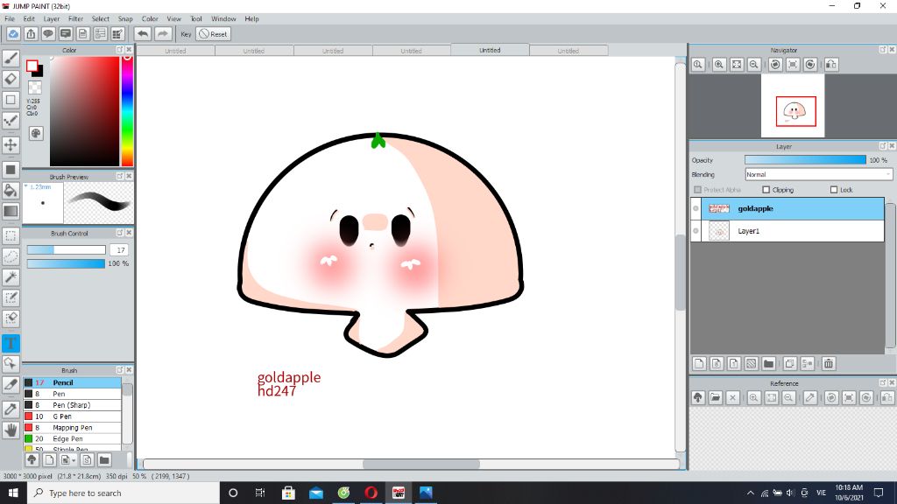Select the Brush tool in left toolbar
Viewport: 897px width, 504px height.
(x=11, y=58)
